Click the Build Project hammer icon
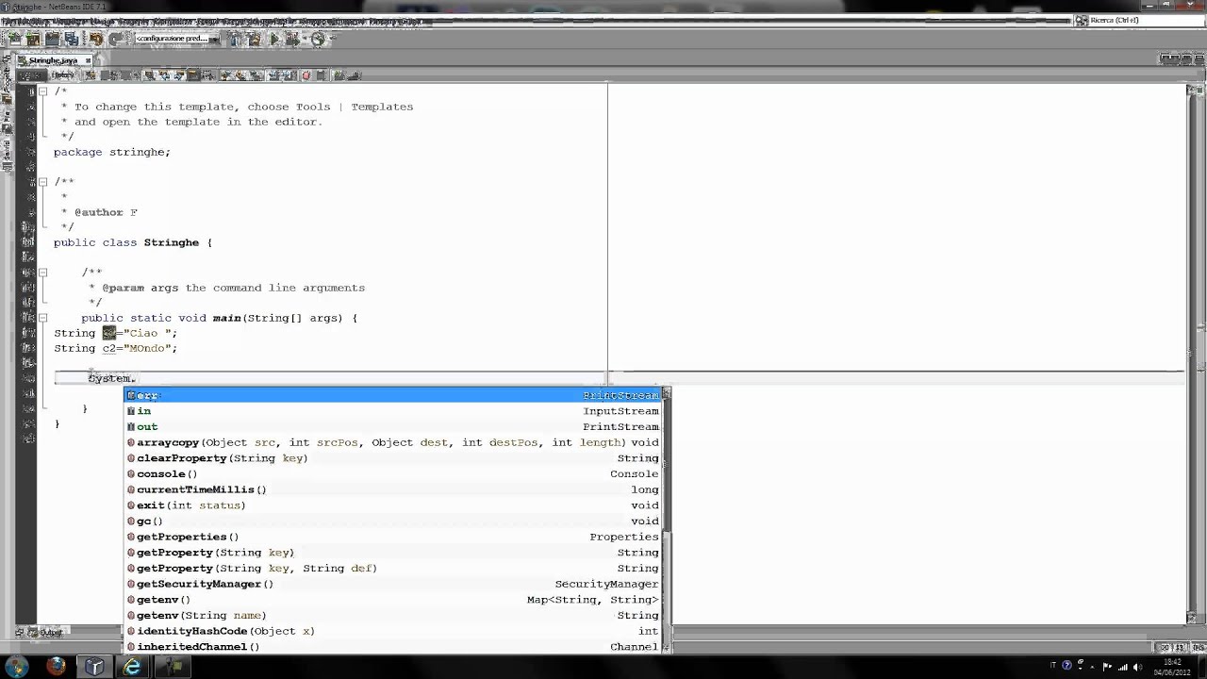 tap(235, 39)
